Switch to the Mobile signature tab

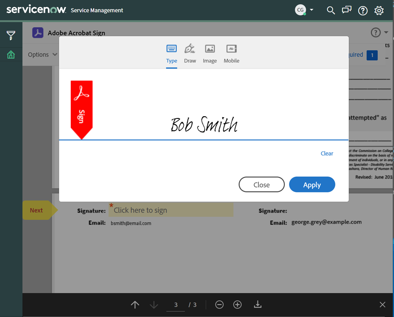click(x=231, y=53)
